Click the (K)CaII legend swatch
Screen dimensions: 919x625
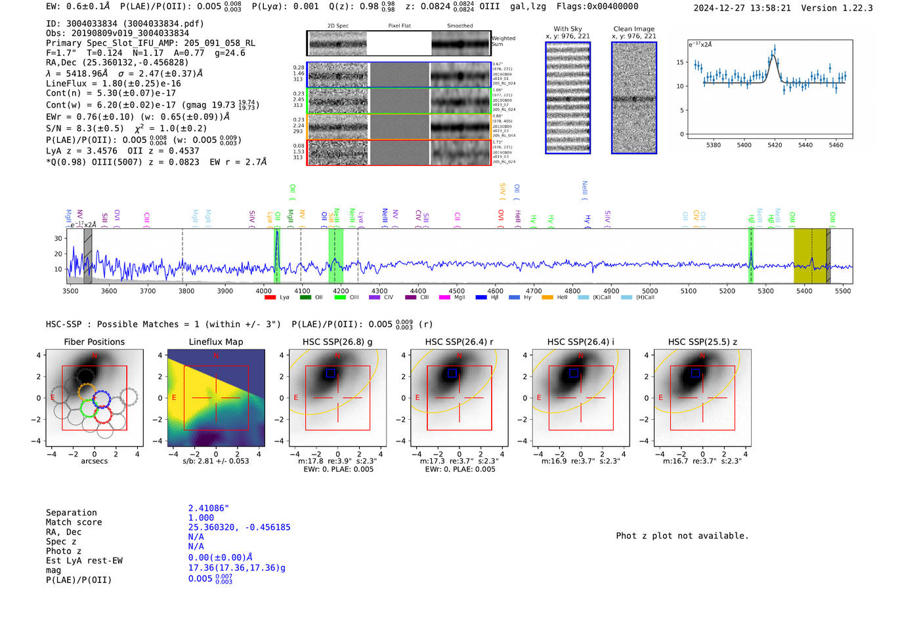point(584,298)
